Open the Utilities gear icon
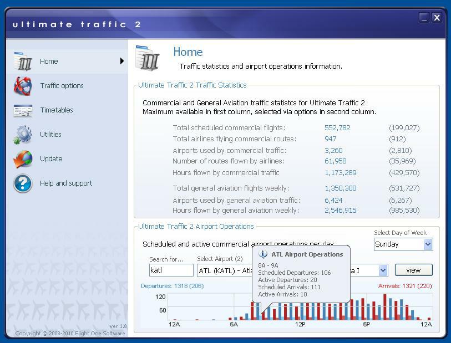451x343 pixels. click(x=23, y=135)
